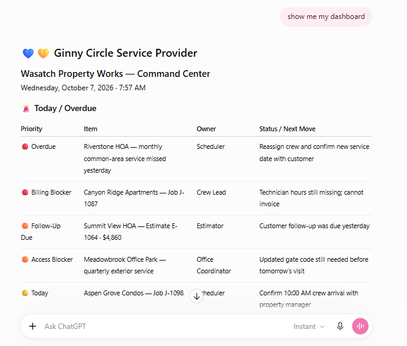Image resolution: width=407 pixels, height=346 pixels.
Task: Click 'Meadowbrook Office Park' item cell
Action: coord(124,265)
